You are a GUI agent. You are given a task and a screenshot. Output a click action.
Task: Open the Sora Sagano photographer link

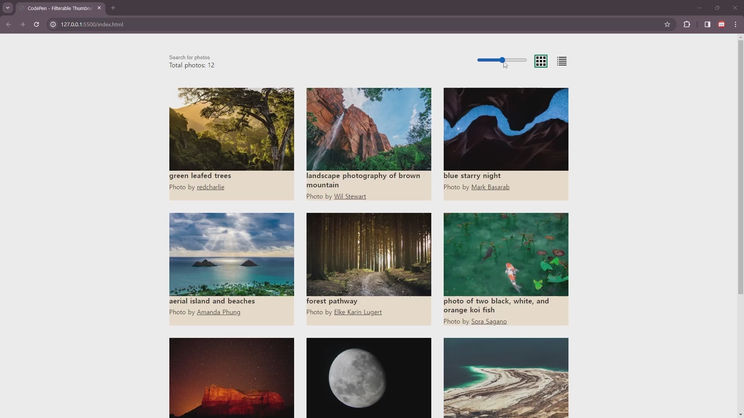(489, 321)
